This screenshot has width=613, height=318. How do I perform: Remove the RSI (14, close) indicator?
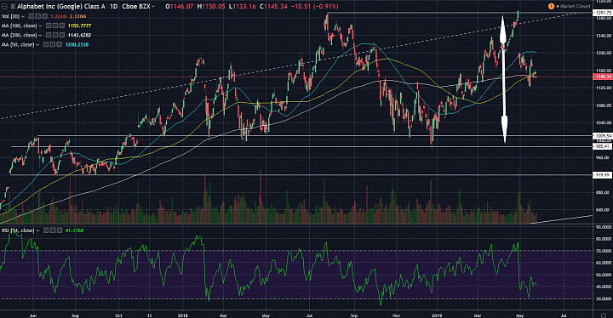click(x=60, y=230)
